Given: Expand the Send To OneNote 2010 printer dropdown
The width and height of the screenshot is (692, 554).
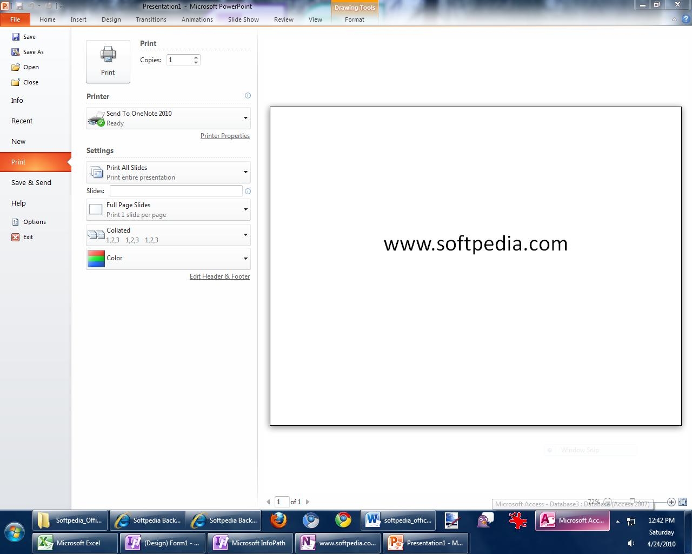Looking at the screenshot, I should point(245,118).
